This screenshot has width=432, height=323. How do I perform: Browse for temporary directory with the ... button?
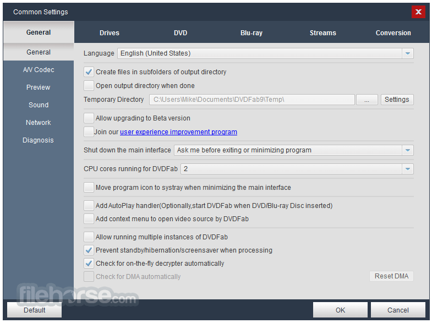click(x=367, y=100)
